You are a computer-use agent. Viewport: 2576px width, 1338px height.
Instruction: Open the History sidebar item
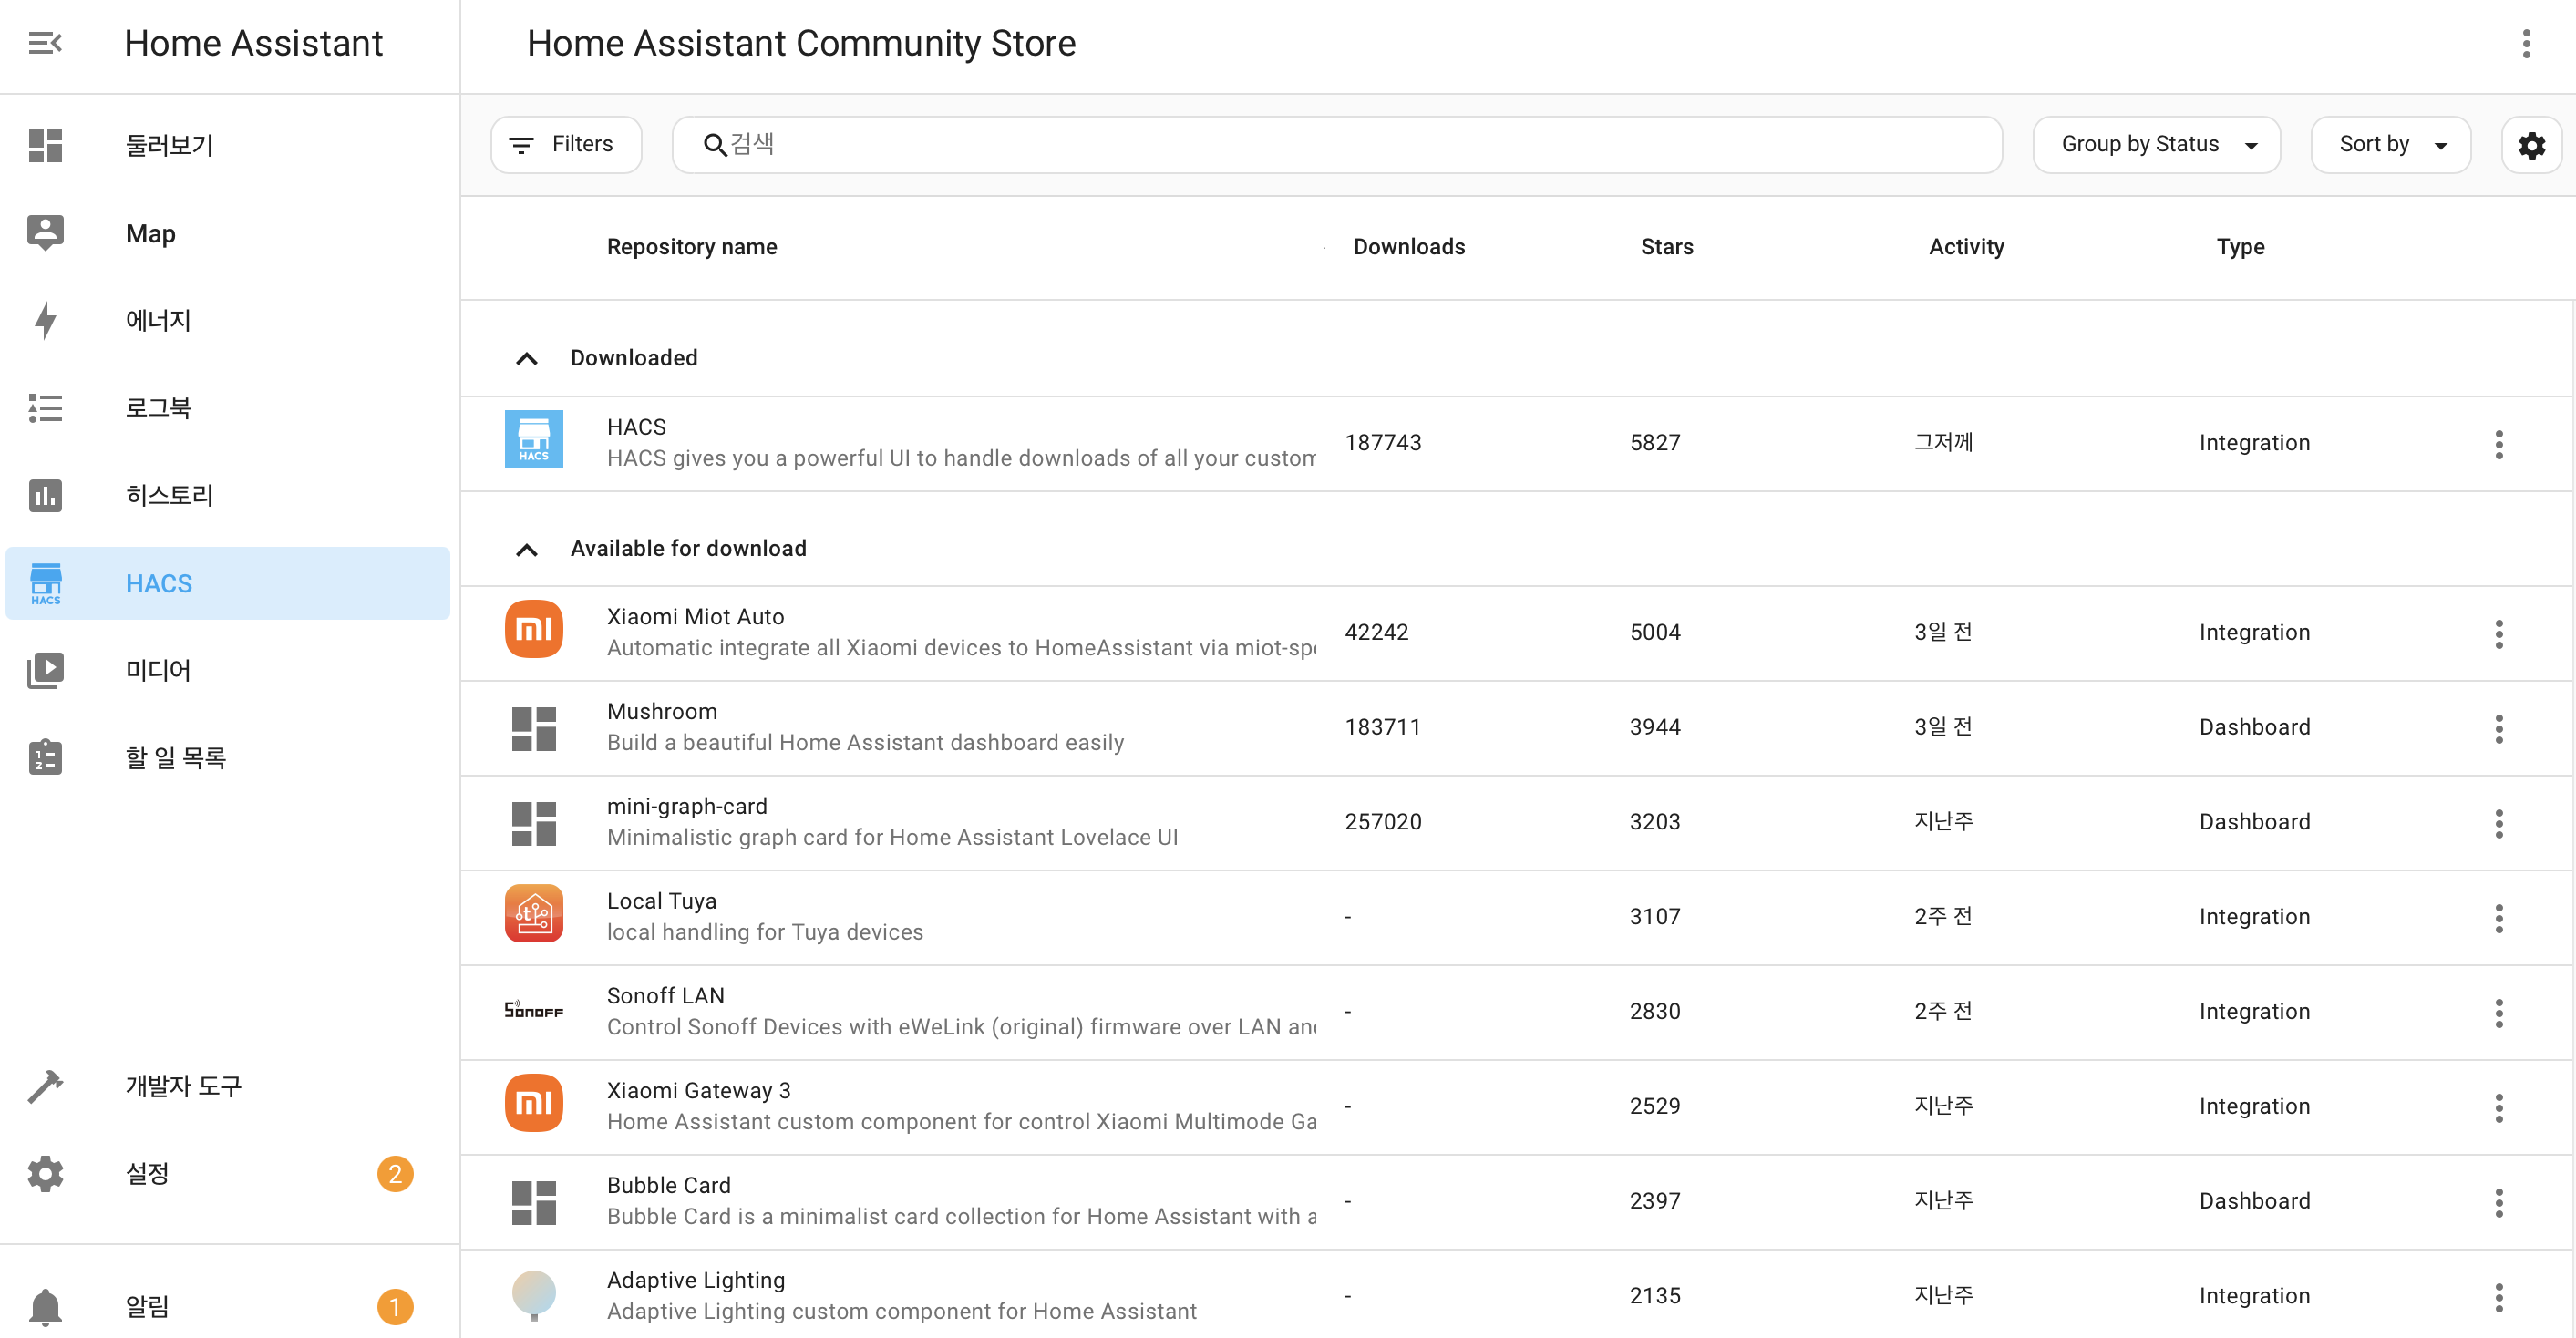169,495
